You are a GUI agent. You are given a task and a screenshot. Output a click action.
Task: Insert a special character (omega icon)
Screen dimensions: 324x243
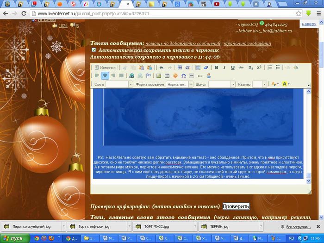183,76
